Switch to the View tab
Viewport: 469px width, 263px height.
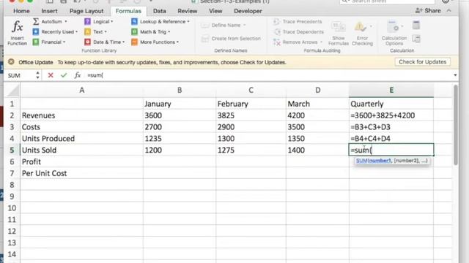(x=215, y=11)
